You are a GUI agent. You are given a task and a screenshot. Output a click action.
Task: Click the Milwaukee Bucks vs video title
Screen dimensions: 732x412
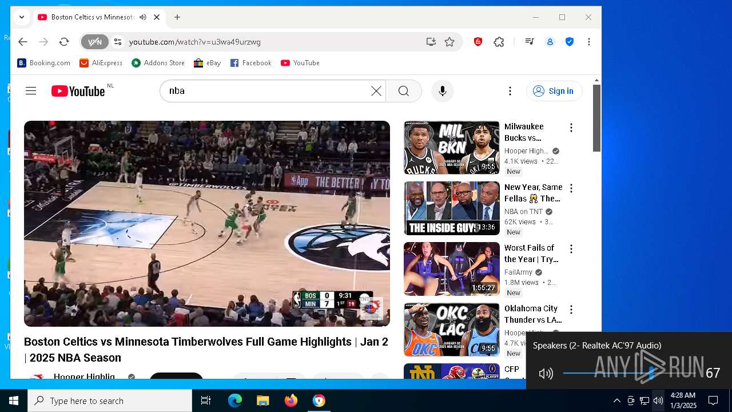pos(524,132)
